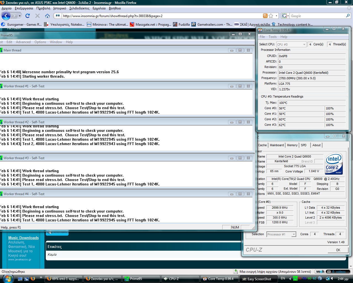353x283 pixels.
Task: Open Prime95 Advanced menu
Action: click(x=23, y=42)
